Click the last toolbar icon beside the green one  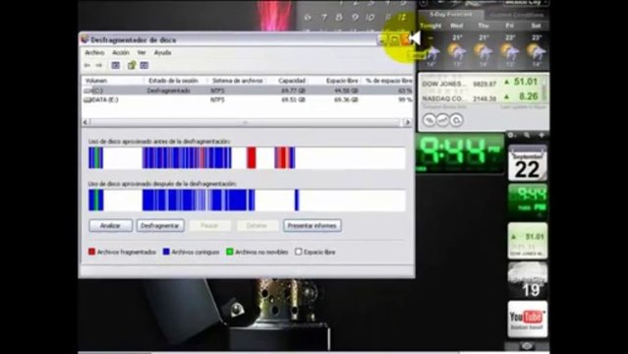144,65
